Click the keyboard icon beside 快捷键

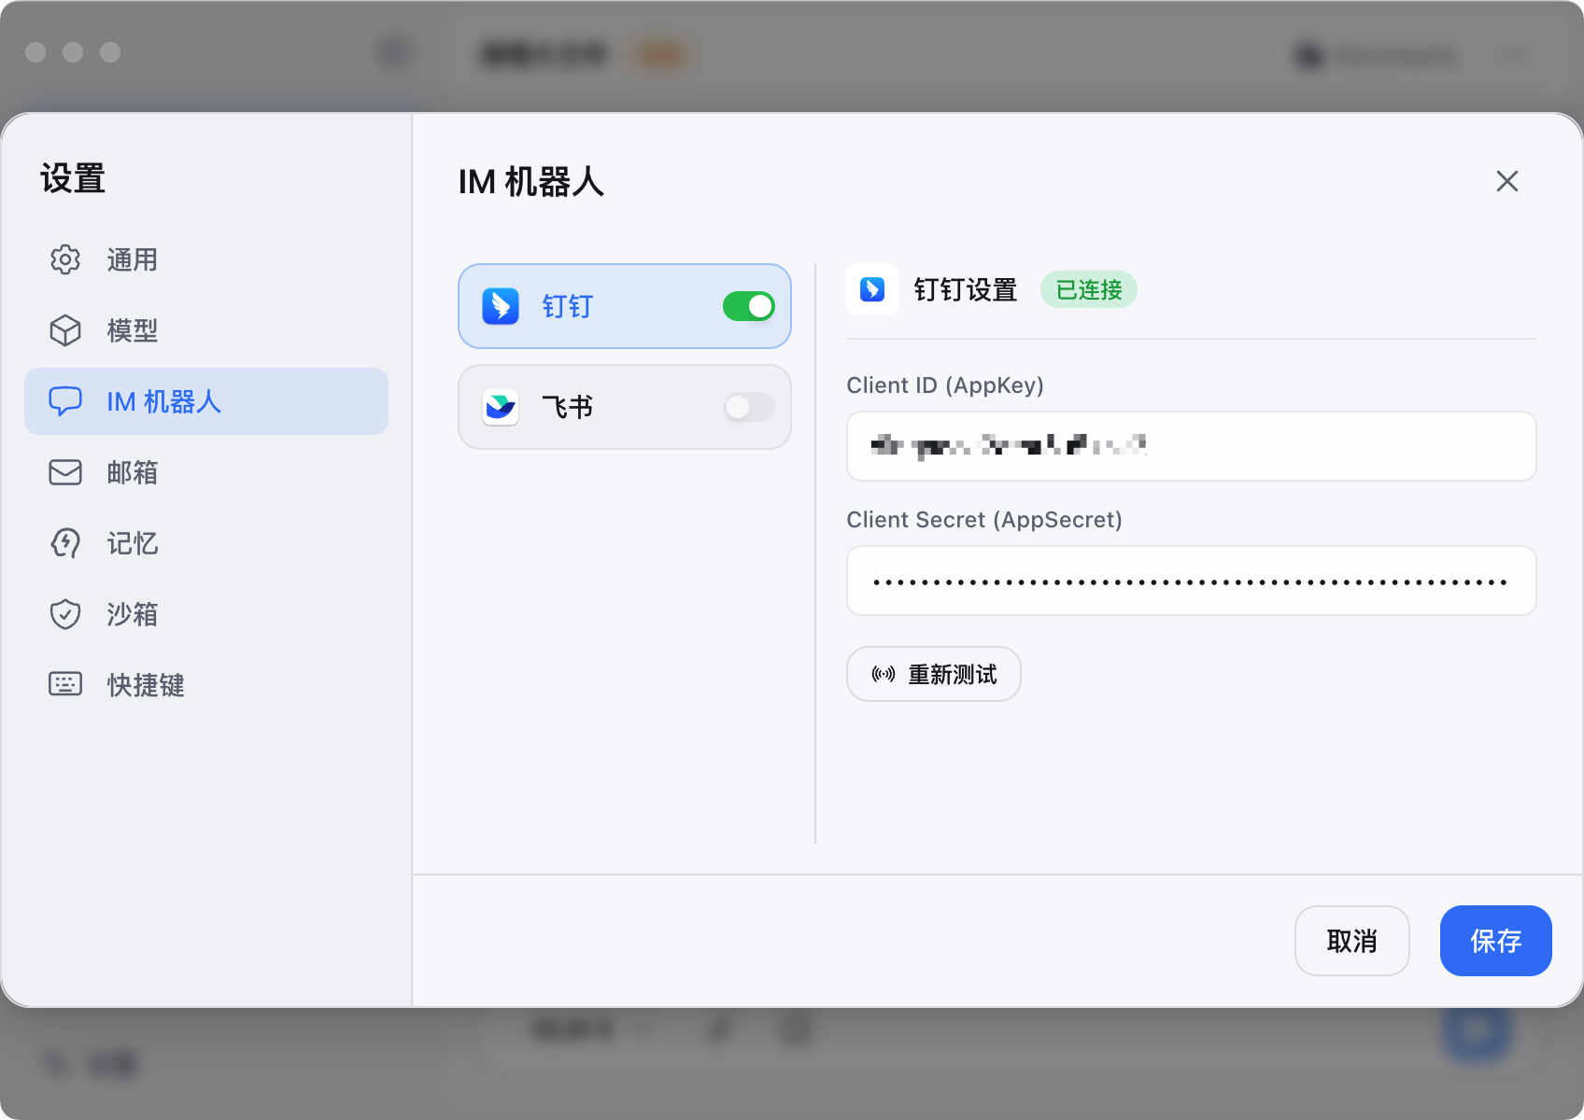click(65, 685)
